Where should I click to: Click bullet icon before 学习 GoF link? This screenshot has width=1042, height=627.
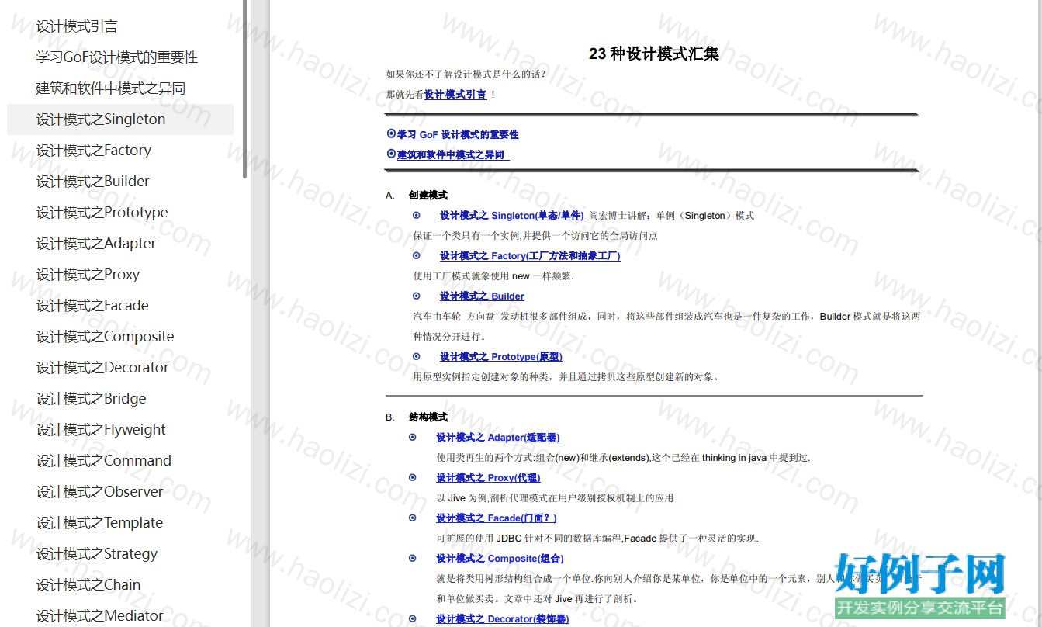click(391, 133)
